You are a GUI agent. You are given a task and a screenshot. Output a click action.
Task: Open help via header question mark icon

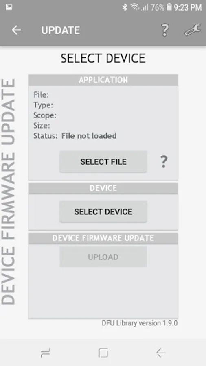point(165,30)
